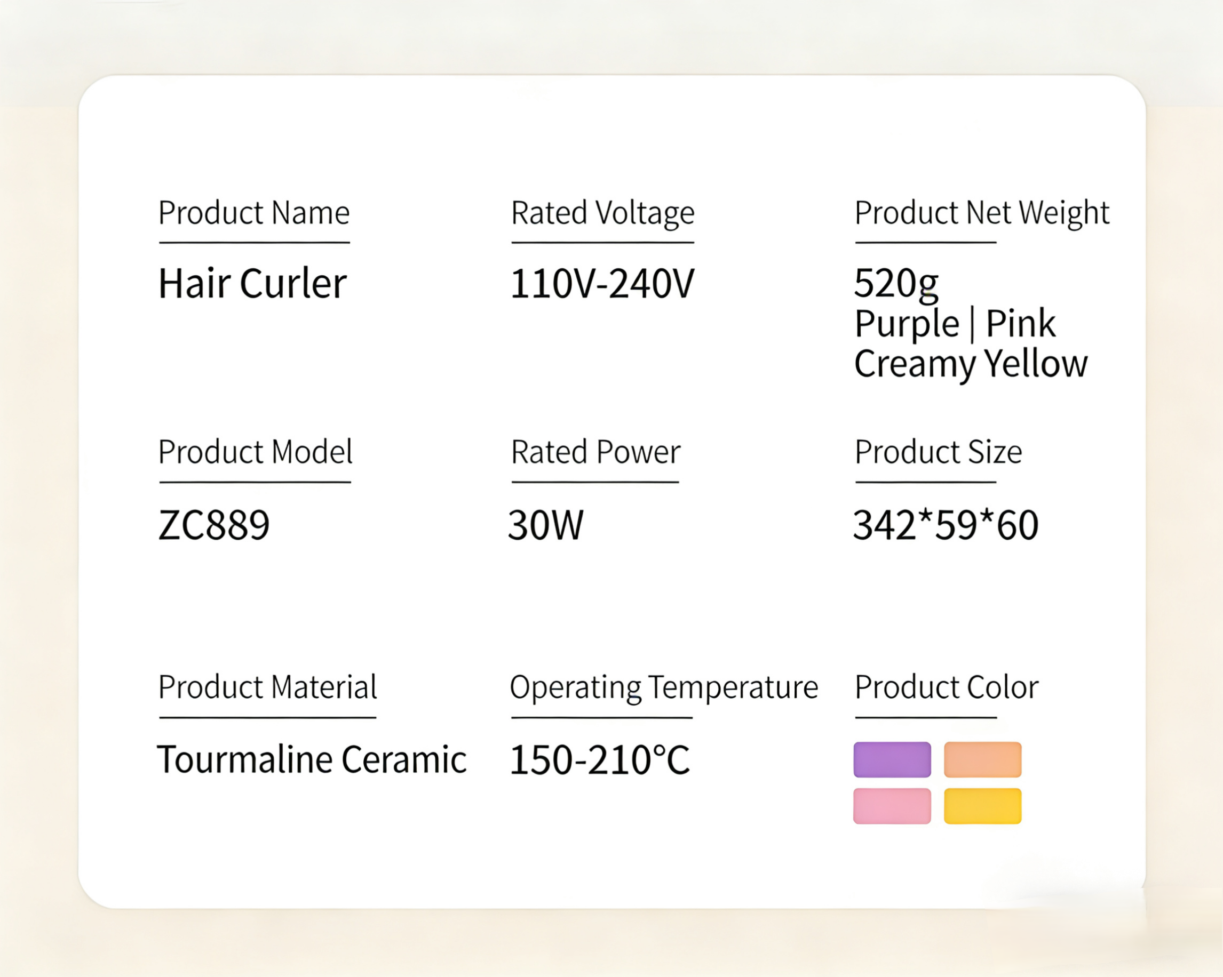The image size is (1223, 977).
Task: Click the Product Color heading
Action: click(946, 687)
